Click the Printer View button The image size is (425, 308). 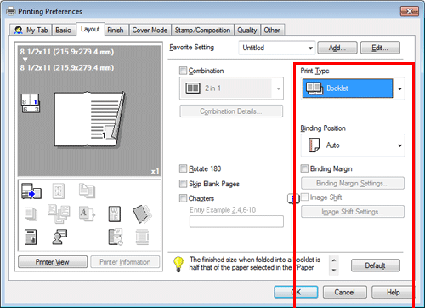pyautogui.click(x=53, y=262)
